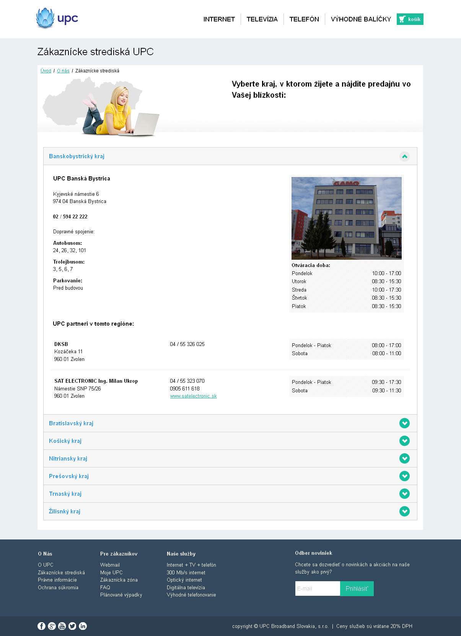
Task: Open footer link Digitálna televízia
Action: (x=186, y=588)
